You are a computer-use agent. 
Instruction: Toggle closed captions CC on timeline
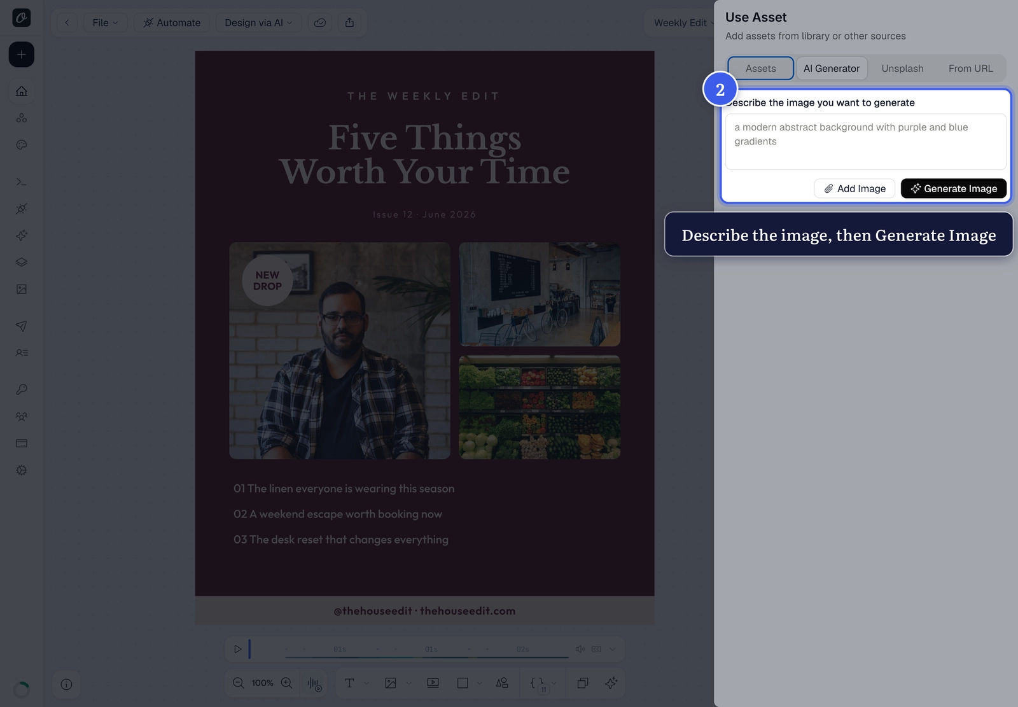[596, 649]
